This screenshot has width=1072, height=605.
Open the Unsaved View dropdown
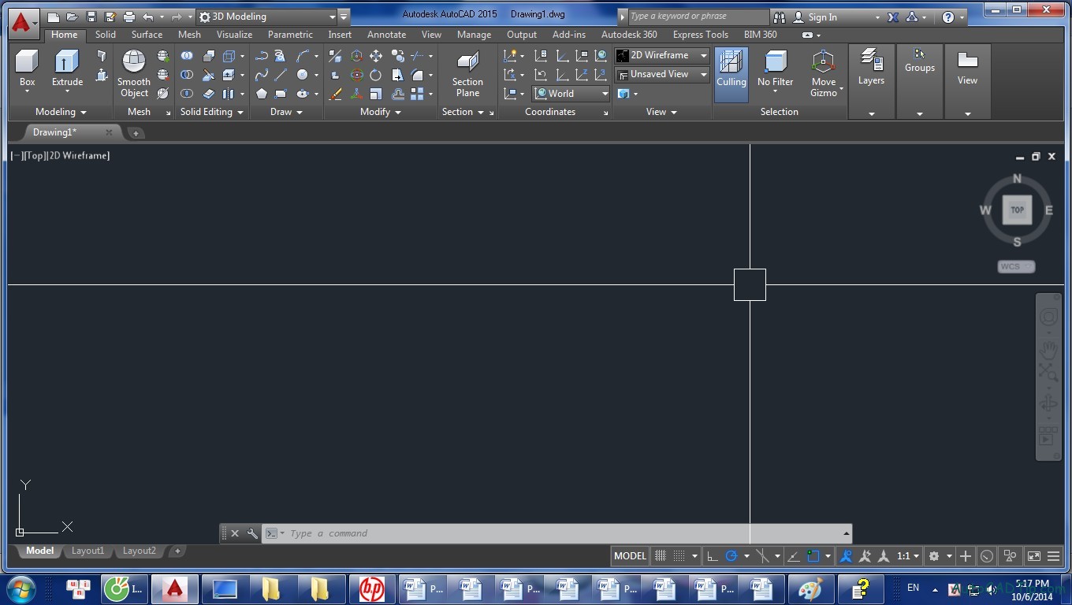pos(662,74)
